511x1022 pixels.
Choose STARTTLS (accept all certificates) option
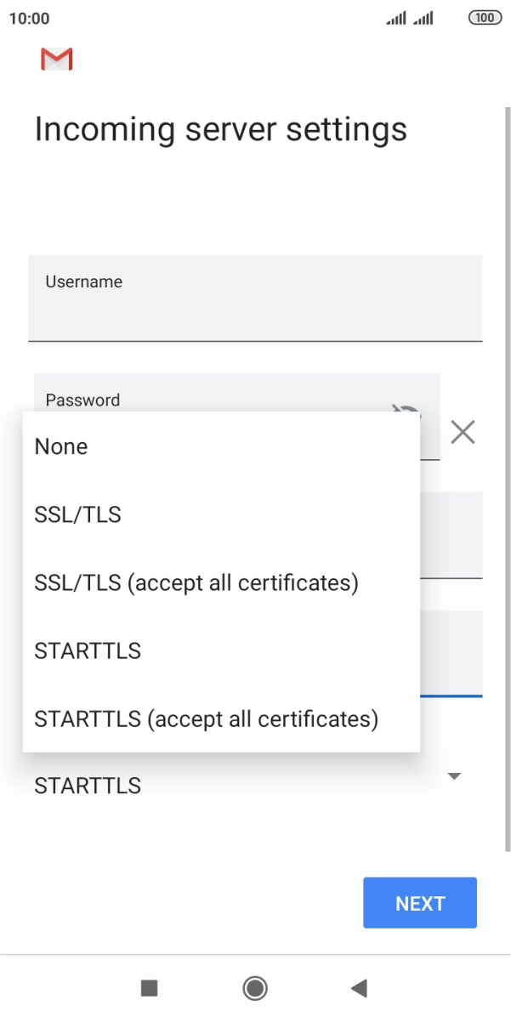coord(206,718)
